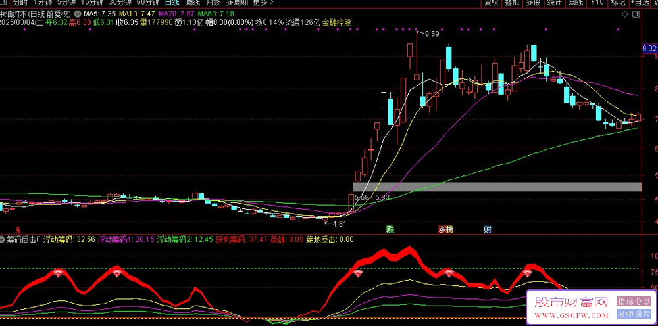Click the MA60: 7.18 label

pyautogui.click(x=216, y=13)
